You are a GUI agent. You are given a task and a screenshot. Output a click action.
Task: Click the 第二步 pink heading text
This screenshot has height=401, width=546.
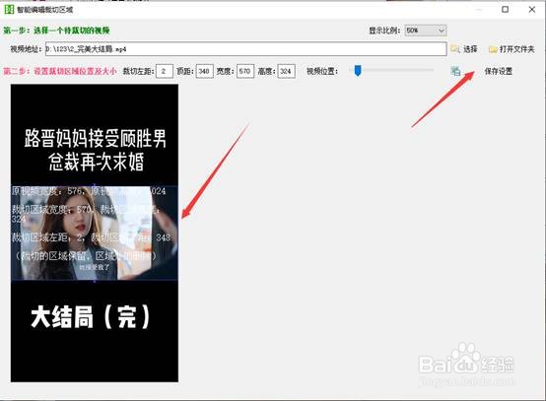pos(60,71)
